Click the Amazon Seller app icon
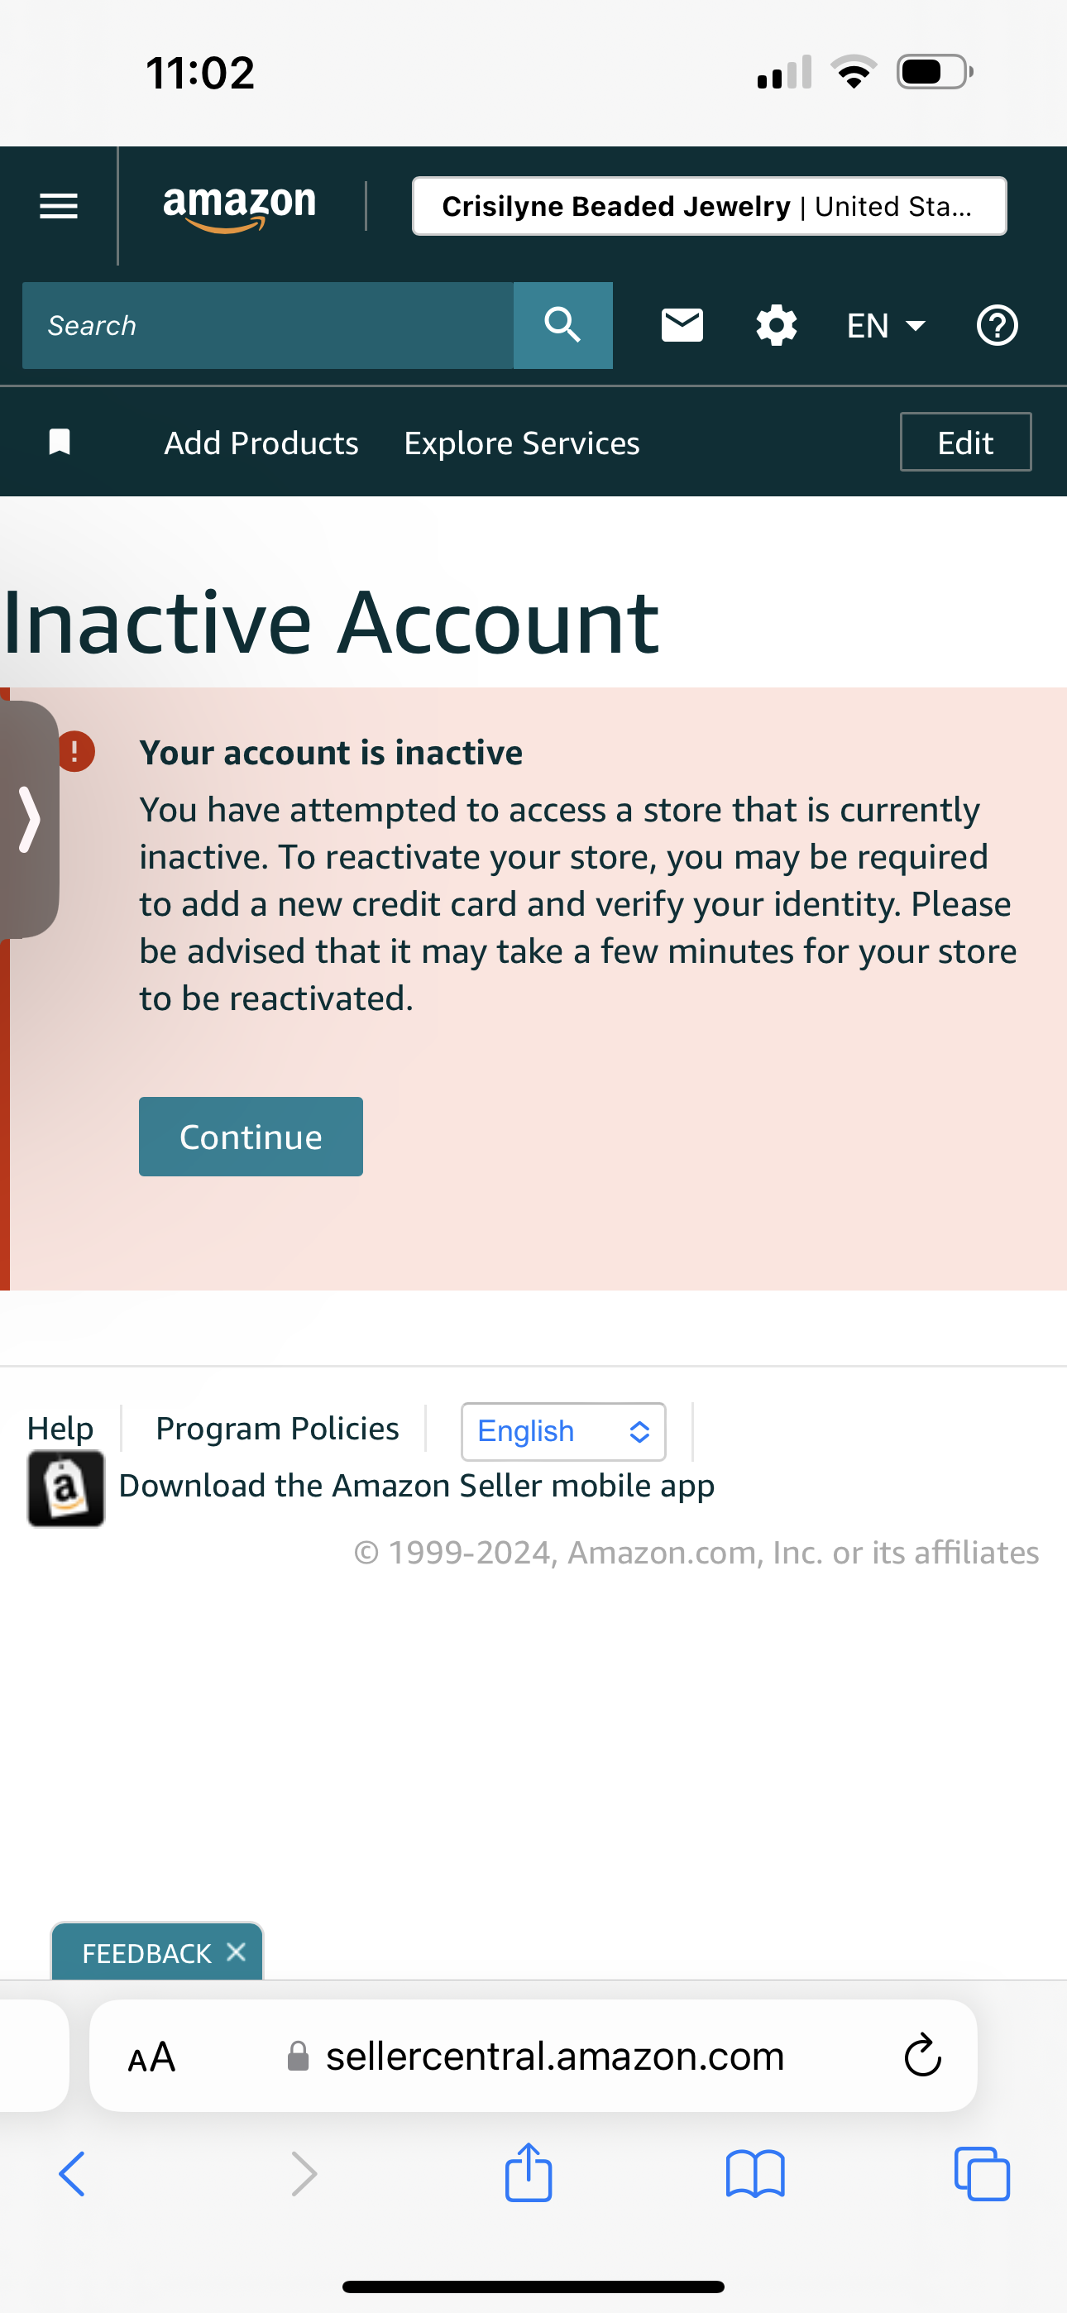This screenshot has width=1067, height=2313. click(65, 1488)
